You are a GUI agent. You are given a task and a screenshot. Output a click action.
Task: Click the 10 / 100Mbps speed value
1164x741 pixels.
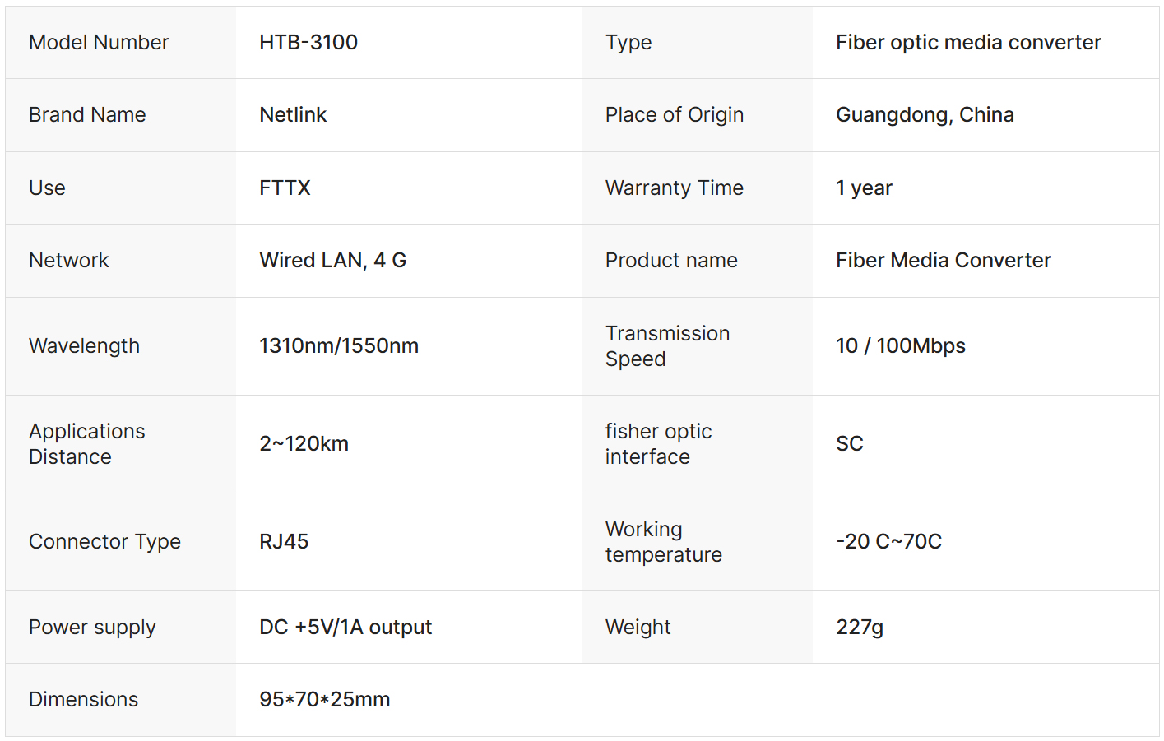tap(900, 346)
